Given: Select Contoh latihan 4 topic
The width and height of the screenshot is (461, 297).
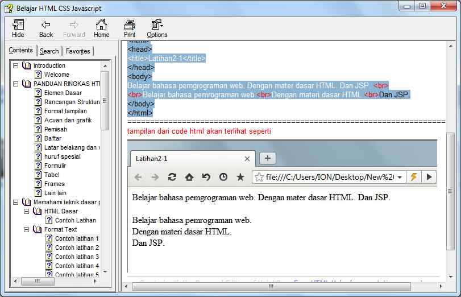Looking at the screenshot, I should [x=77, y=266].
